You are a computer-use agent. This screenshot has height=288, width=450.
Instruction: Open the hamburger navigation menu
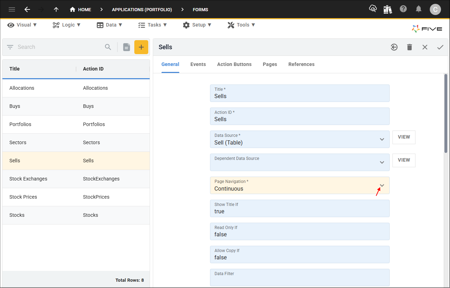click(12, 9)
